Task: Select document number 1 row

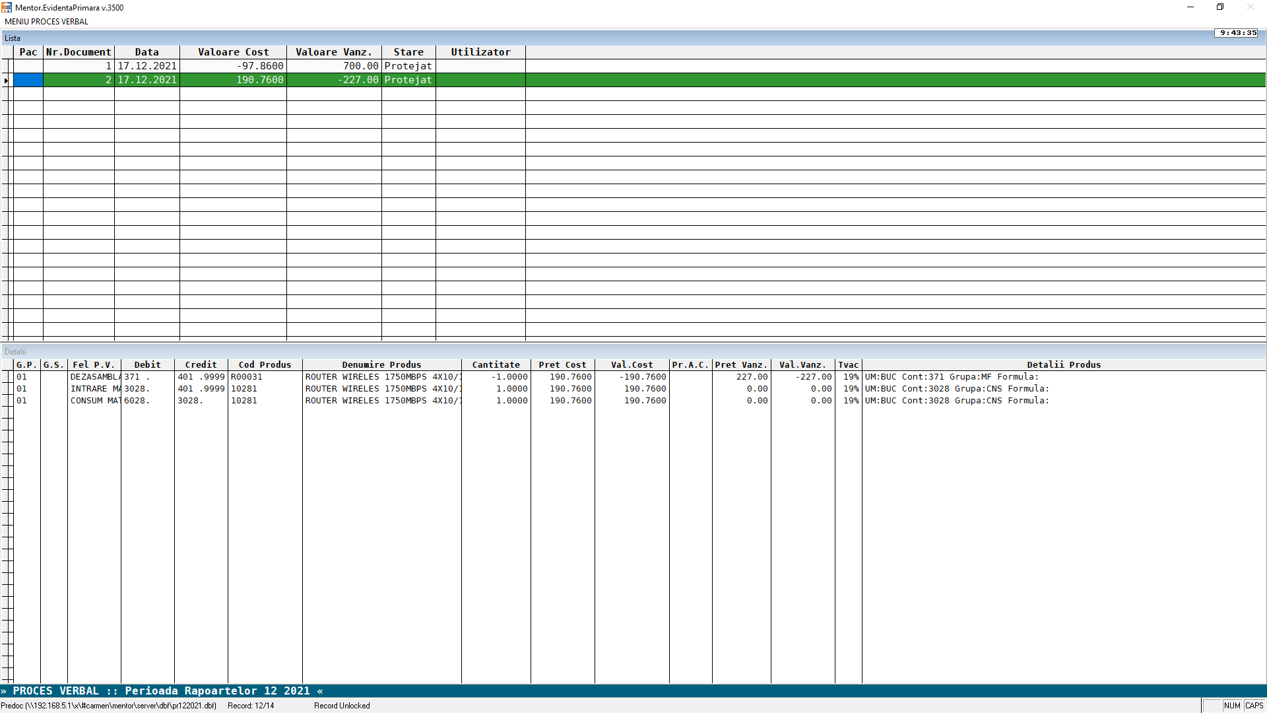Action: pyautogui.click(x=147, y=66)
